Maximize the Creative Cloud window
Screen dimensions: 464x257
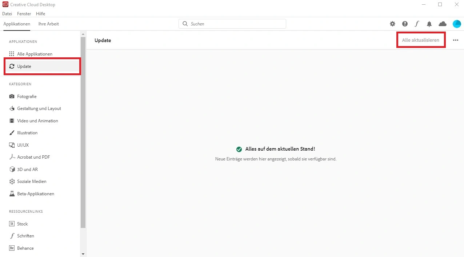440,4
